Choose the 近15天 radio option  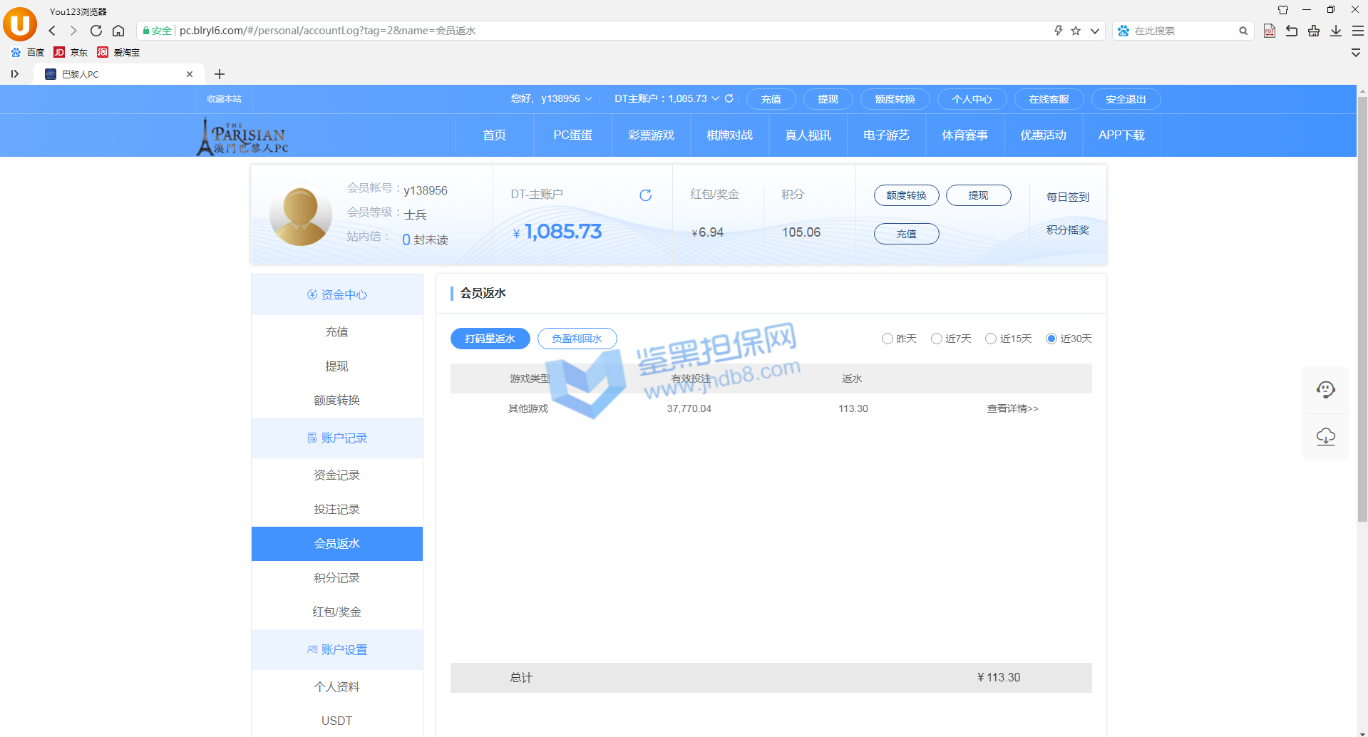pyautogui.click(x=991, y=339)
